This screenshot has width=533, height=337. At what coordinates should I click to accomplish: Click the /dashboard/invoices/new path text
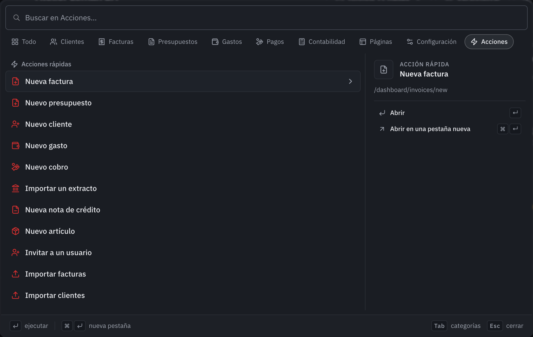[x=411, y=90]
